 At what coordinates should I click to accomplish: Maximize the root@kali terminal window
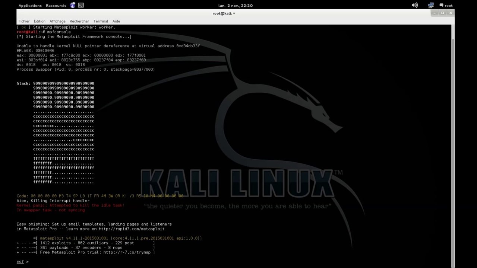pyautogui.click(x=443, y=13)
